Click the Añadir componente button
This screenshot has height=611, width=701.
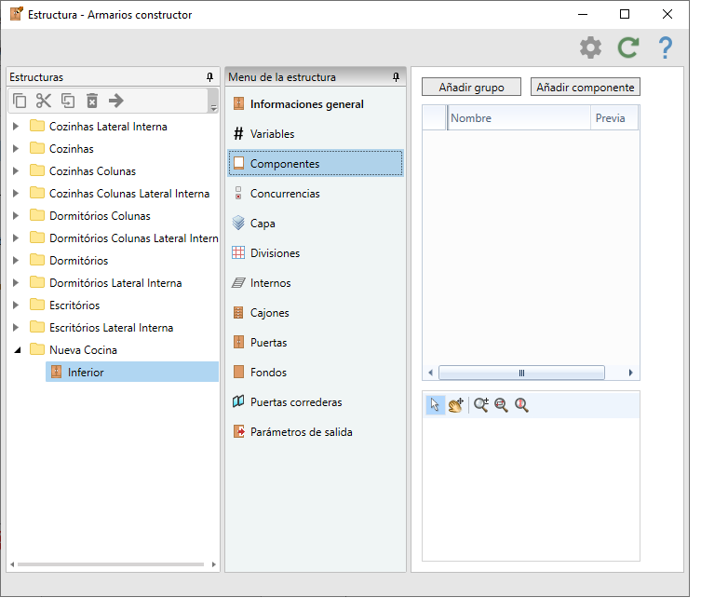[586, 87]
